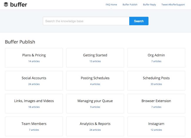Go to Buffer Publish in navigation
Viewport: 191px width, 138px height.
(130, 5)
